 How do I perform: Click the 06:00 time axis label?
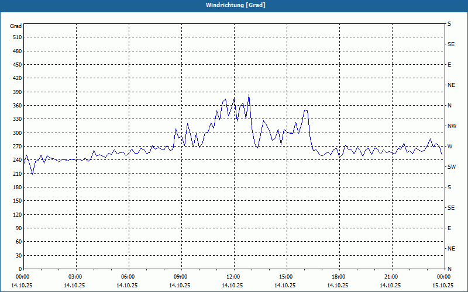(128, 277)
